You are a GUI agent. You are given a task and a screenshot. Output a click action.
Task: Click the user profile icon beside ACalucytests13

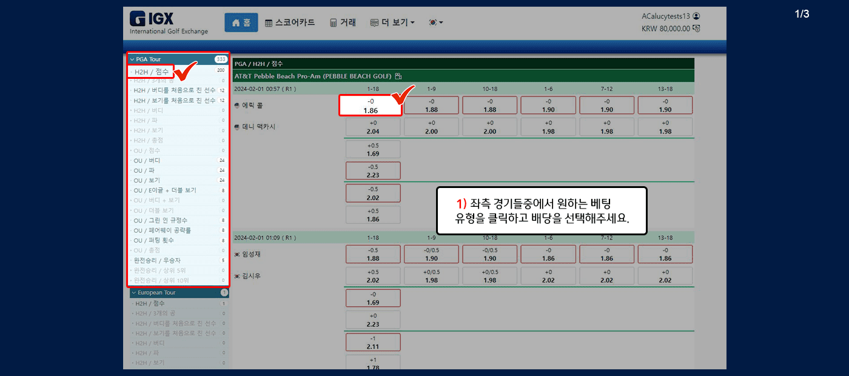[x=696, y=16]
